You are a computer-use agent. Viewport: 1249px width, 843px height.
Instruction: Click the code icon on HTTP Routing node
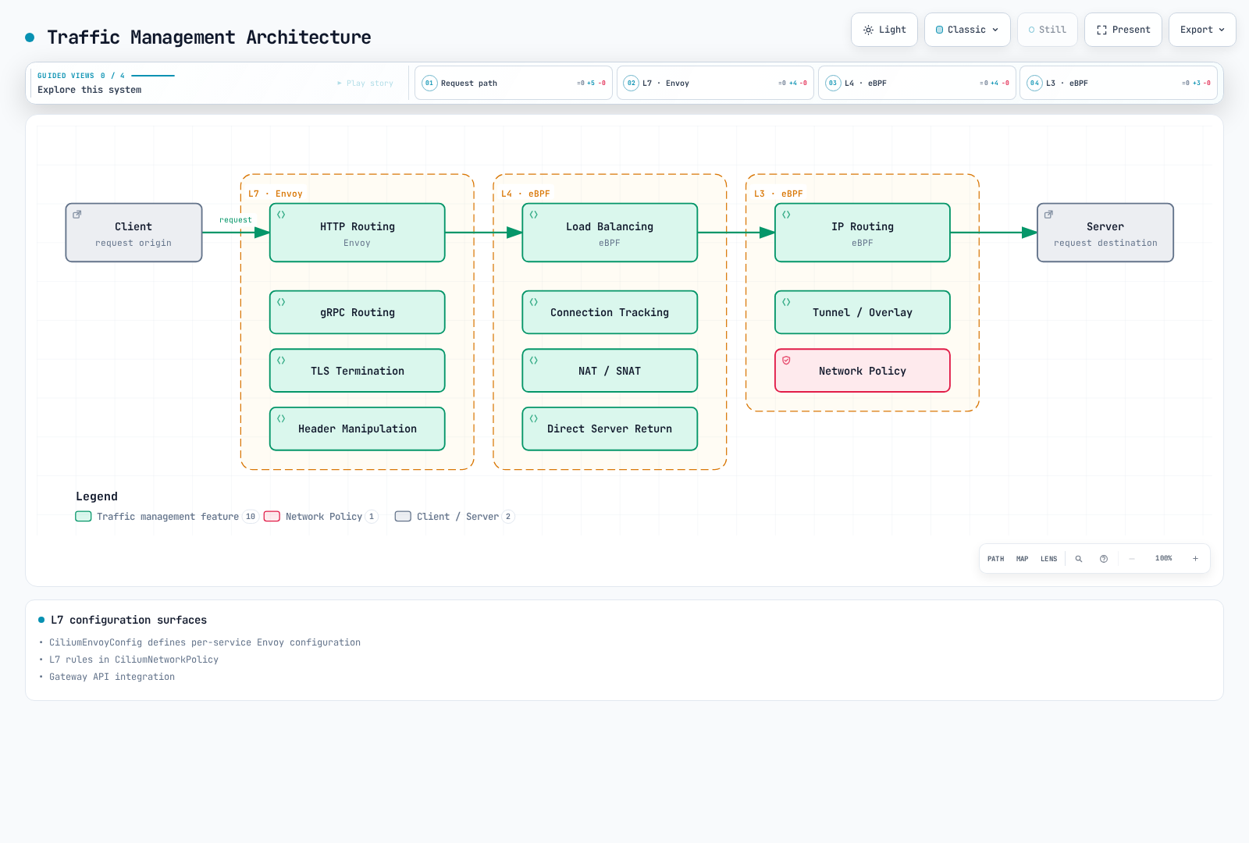(281, 215)
